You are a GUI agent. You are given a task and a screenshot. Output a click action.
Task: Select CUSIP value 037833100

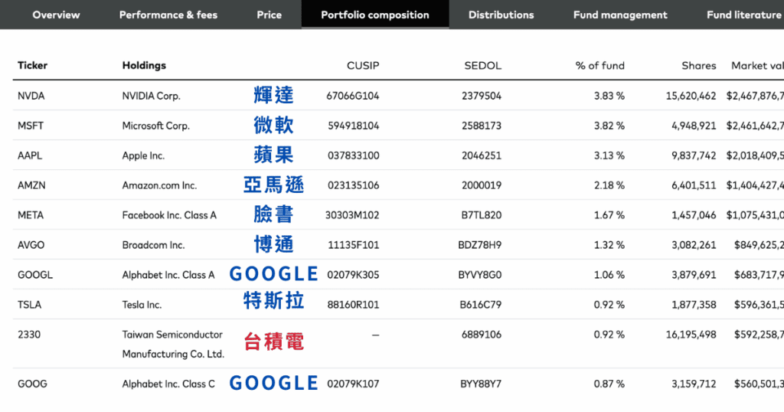[x=354, y=155]
